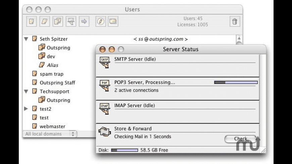The width and height of the screenshot is (292, 164).
Task: Click the Users window title
Action: pos(132,9)
